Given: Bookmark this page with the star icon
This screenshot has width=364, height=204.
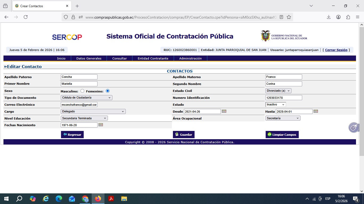Looking at the screenshot, I should [289, 17].
